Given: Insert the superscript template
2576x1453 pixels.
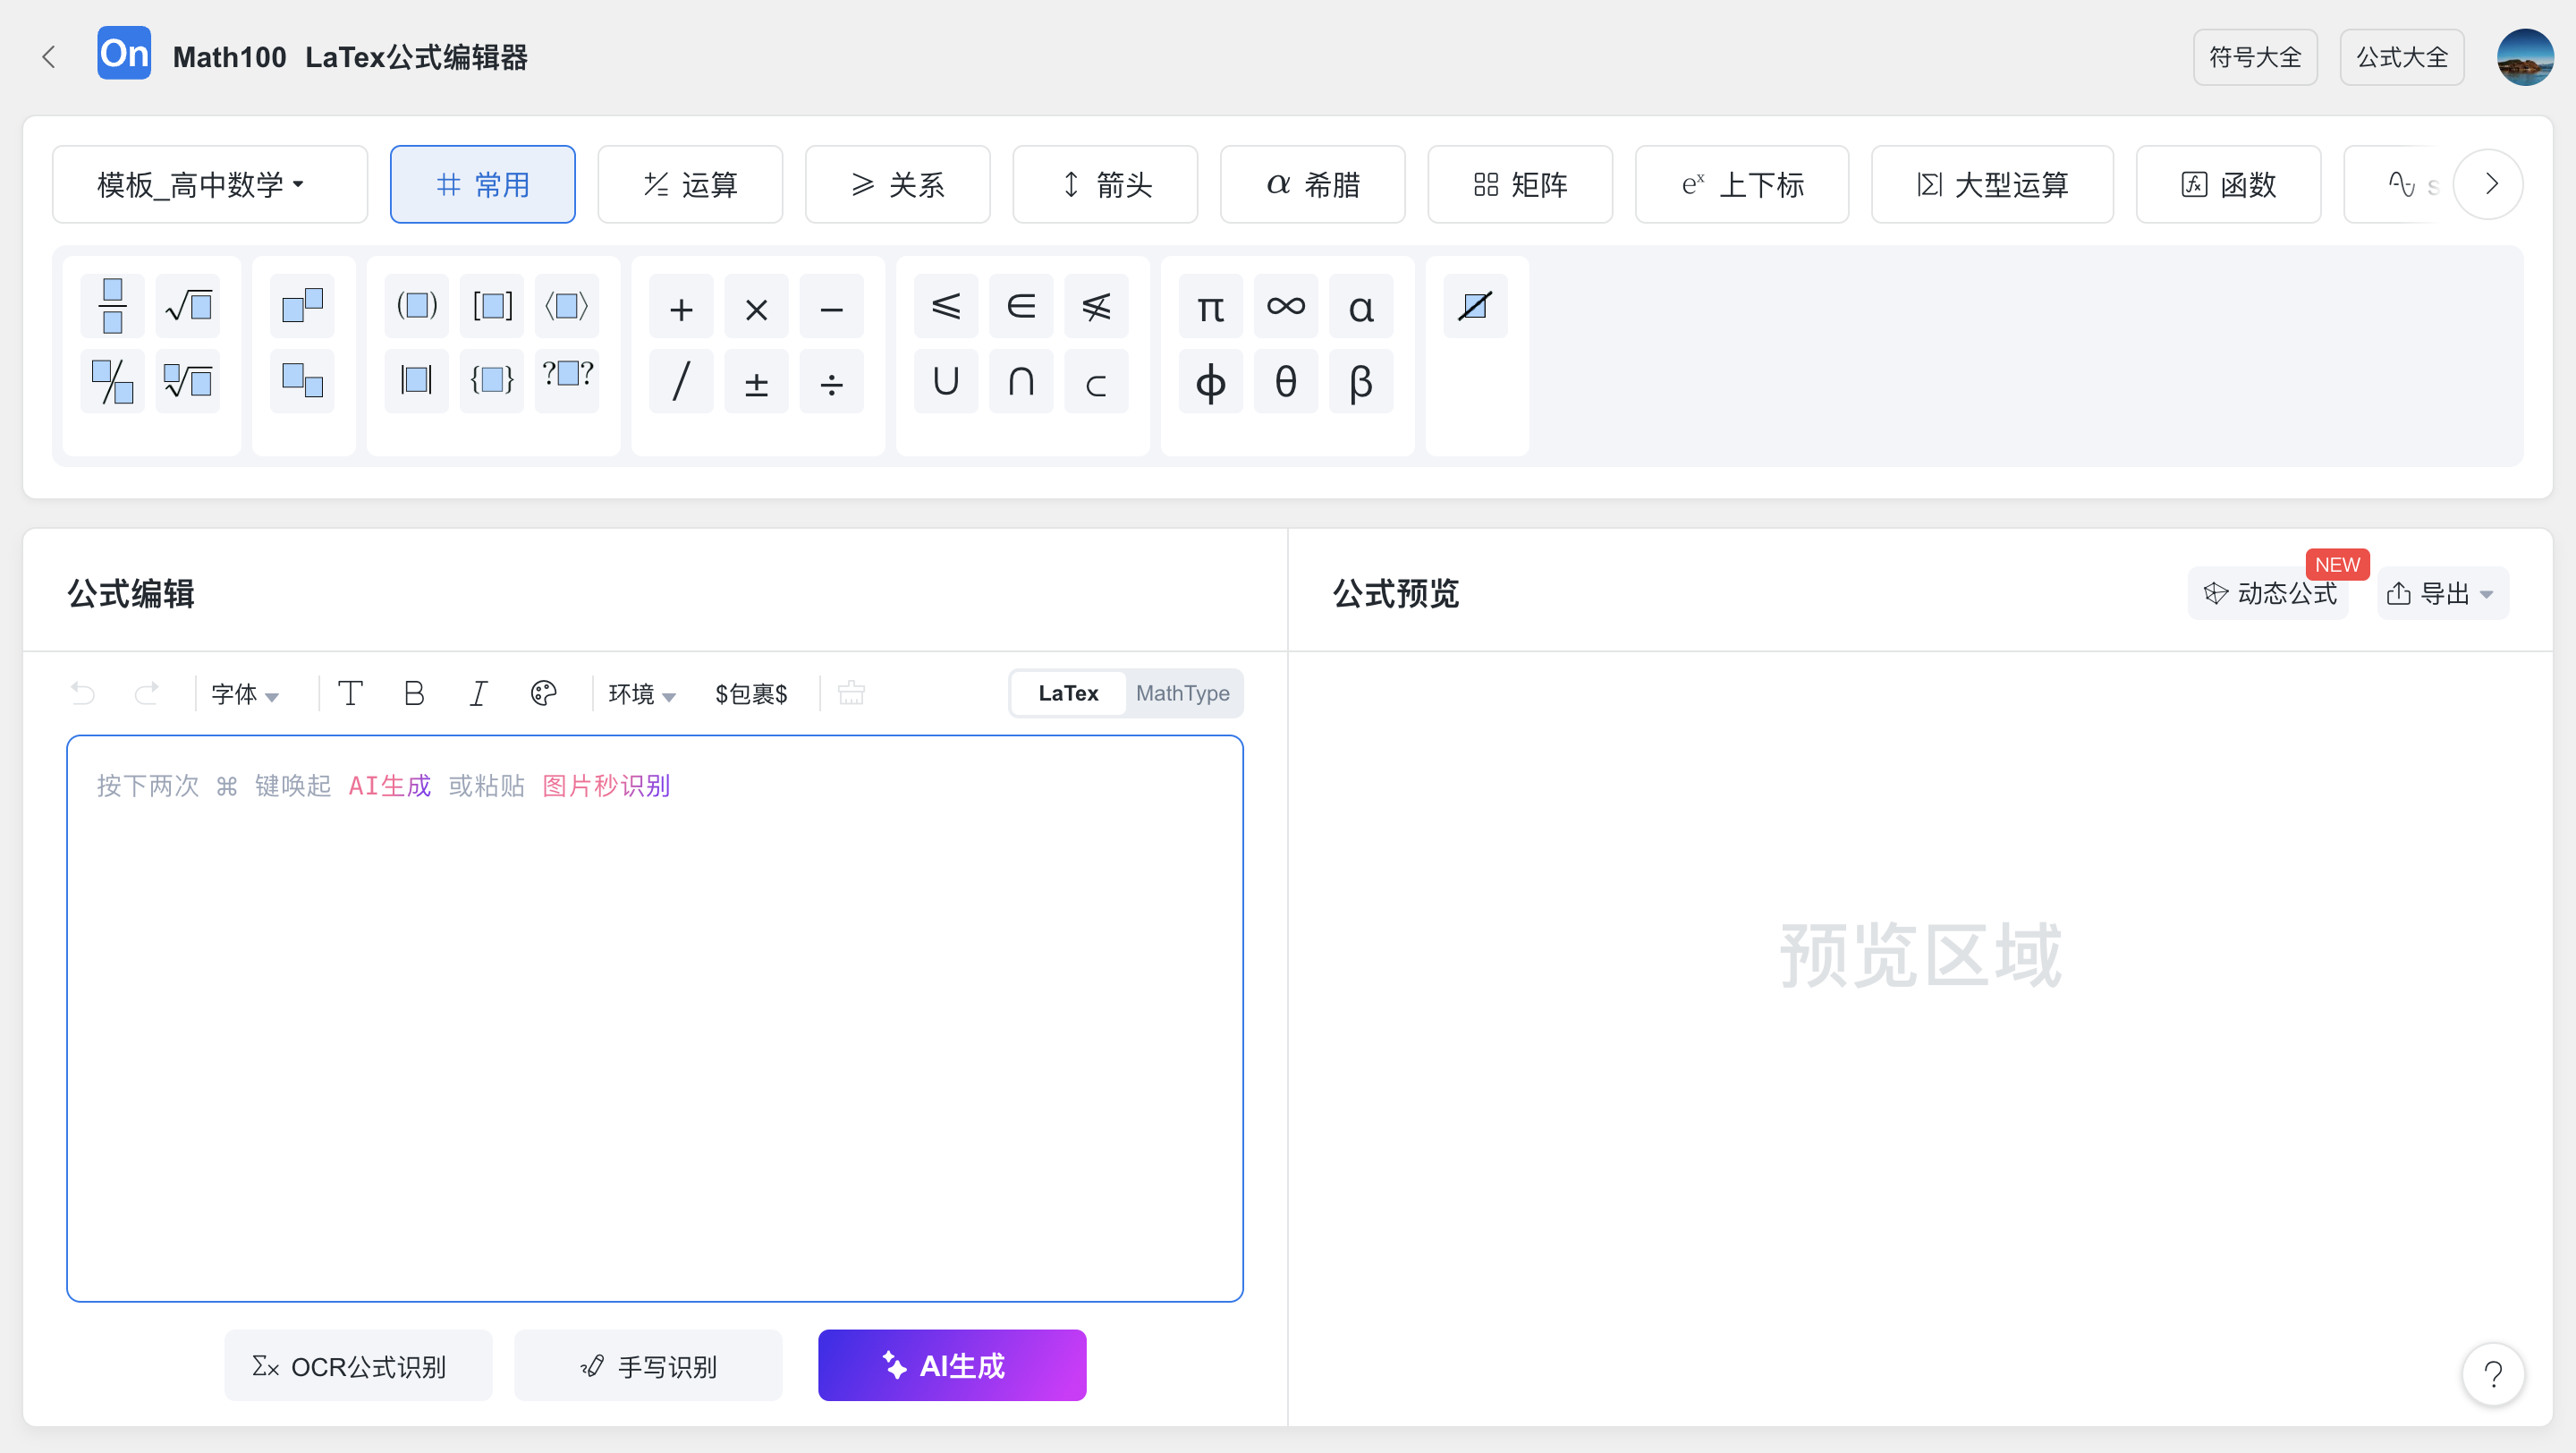Looking at the screenshot, I should (302, 305).
